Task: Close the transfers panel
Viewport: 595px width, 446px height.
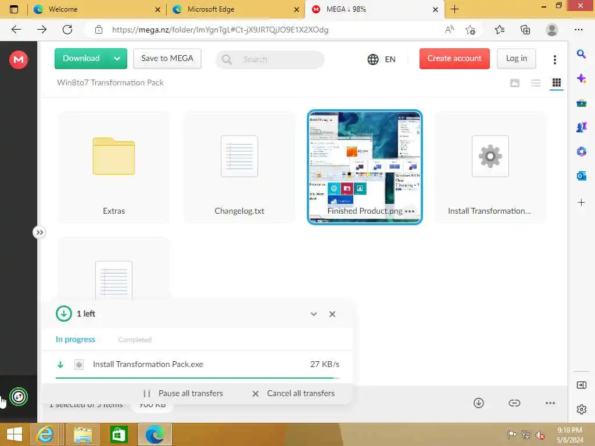Action: coord(332,314)
